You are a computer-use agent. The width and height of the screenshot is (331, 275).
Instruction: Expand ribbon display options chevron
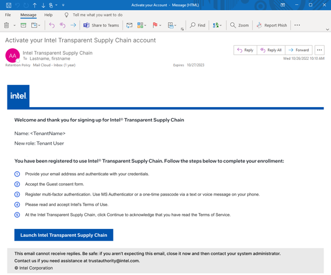tap(327, 29)
